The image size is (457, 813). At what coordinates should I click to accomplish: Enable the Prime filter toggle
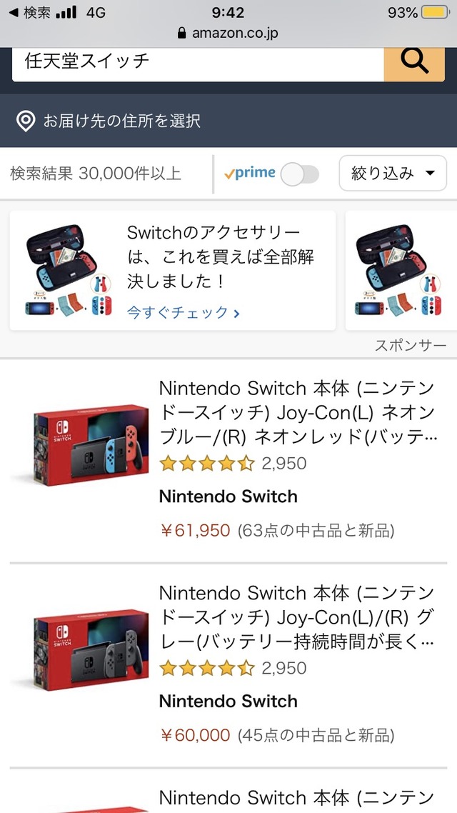click(x=299, y=174)
